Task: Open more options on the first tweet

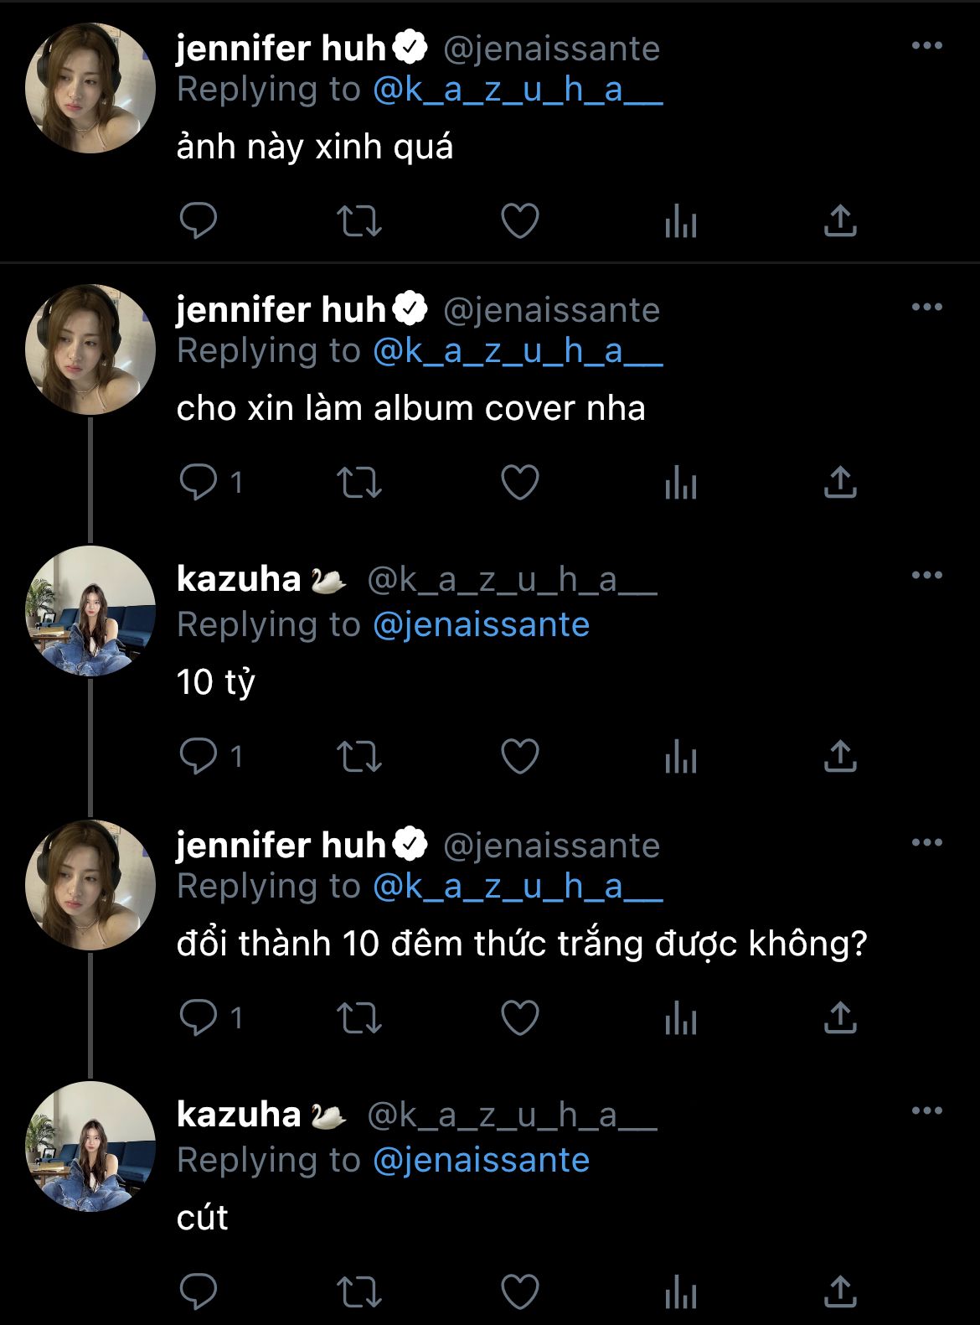Action: point(926,46)
